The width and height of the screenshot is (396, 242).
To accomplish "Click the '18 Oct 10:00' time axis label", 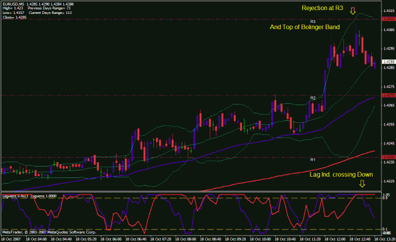I will [260, 239].
